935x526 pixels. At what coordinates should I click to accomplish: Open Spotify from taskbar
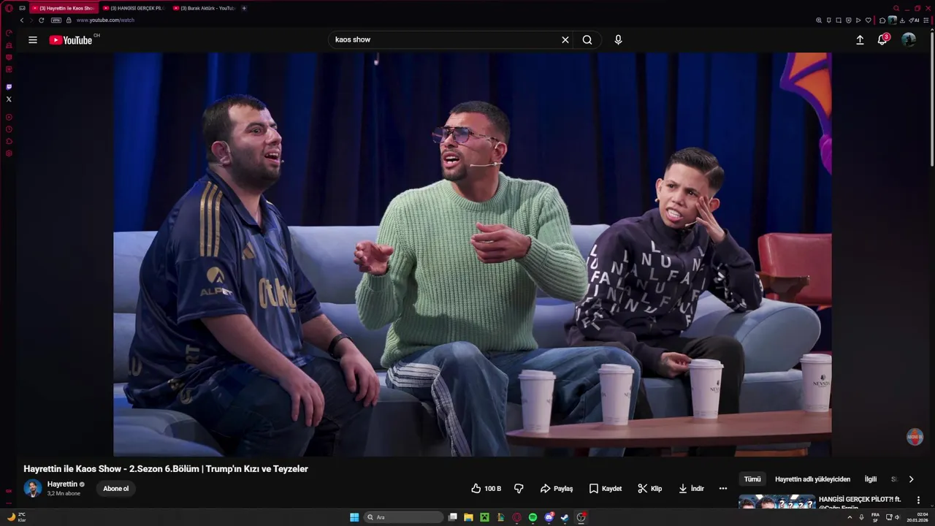coord(533,517)
